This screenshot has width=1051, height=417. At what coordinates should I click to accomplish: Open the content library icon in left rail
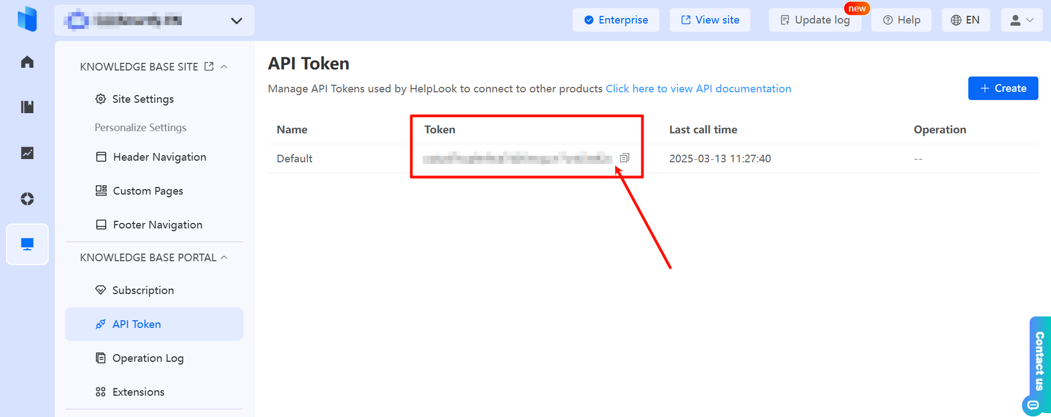[27, 107]
